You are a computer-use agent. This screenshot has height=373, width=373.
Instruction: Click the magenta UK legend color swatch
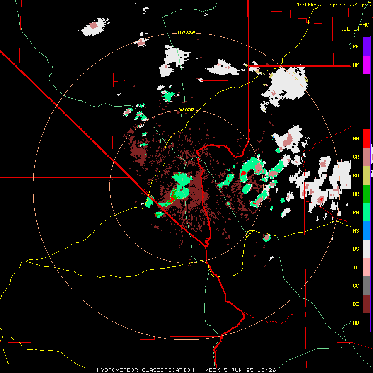tap(366, 65)
